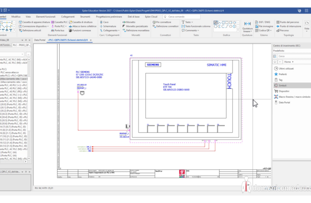Insert a File immagine
Viewport: 311px width, 203px height.
pyautogui.click(x=264, y=26)
